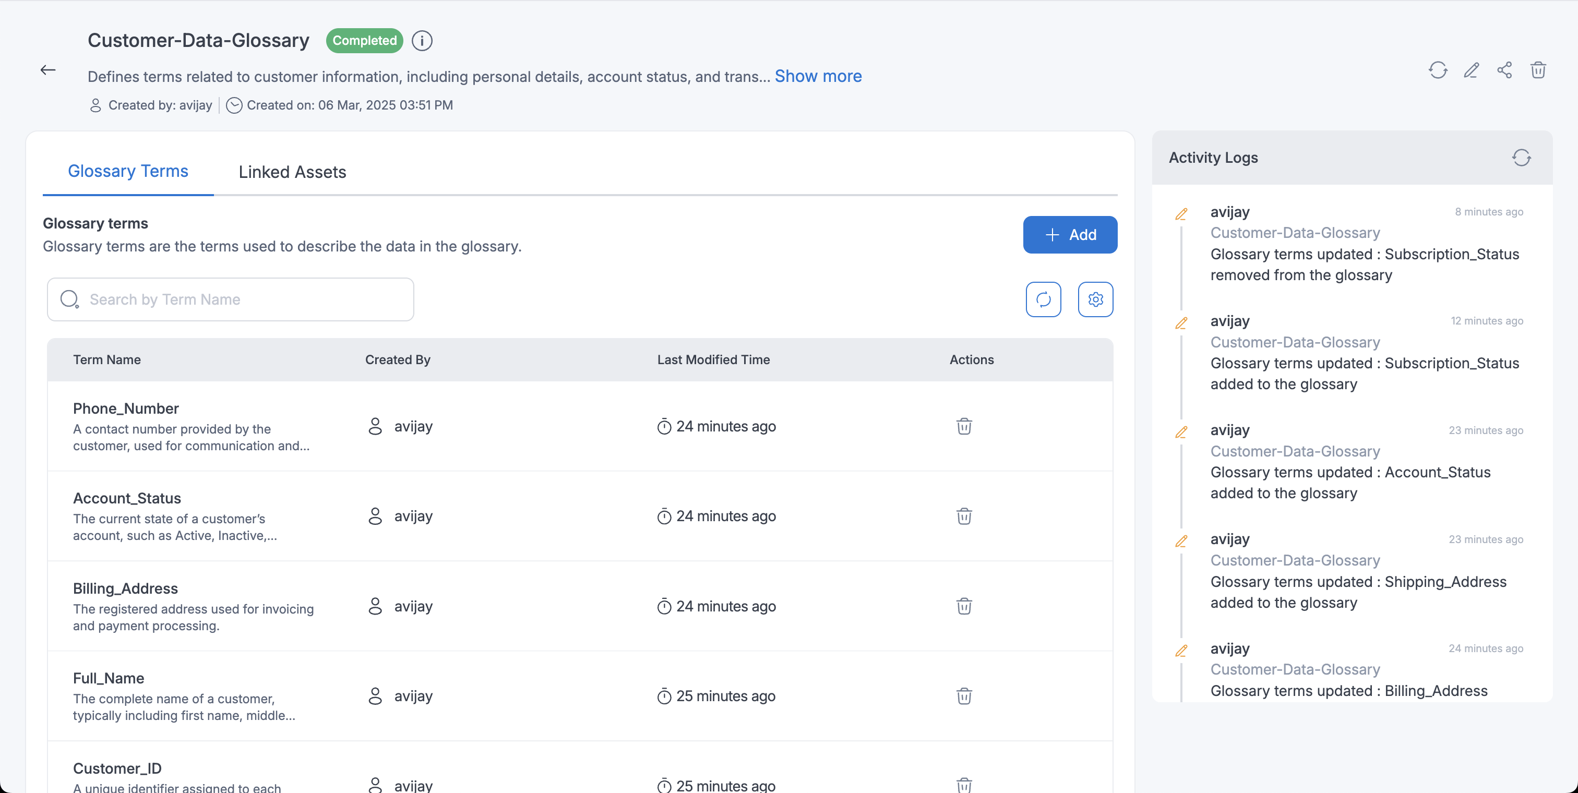The width and height of the screenshot is (1578, 793).
Task: Add a new glossary term
Action: pyautogui.click(x=1070, y=235)
